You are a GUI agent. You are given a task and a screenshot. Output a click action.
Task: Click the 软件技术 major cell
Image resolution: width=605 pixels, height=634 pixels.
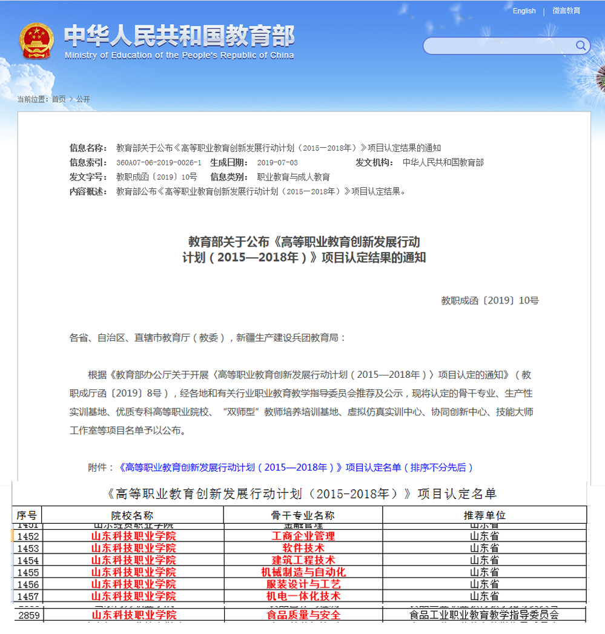pos(303,548)
